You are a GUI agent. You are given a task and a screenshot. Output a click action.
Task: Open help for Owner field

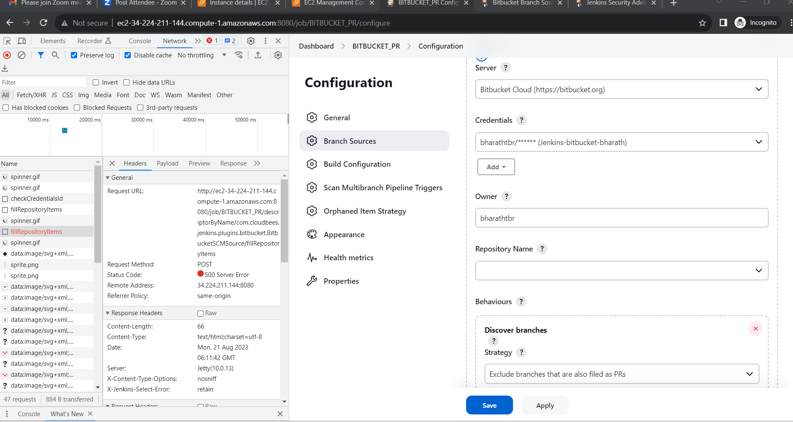coord(506,196)
